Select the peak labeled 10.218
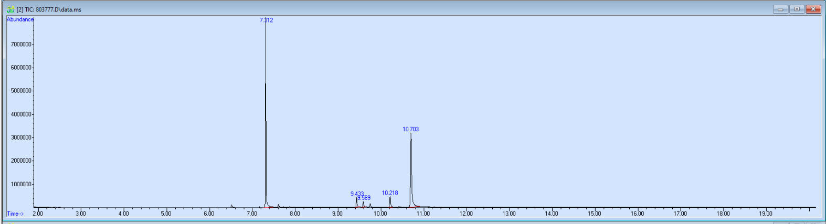This screenshot has height=224, width=826. (x=390, y=193)
